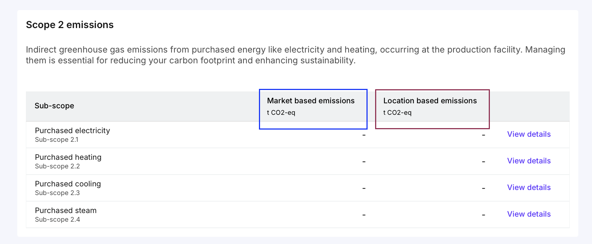
Task: Click the Scope 2 description paragraph
Action: (x=295, y=55)
